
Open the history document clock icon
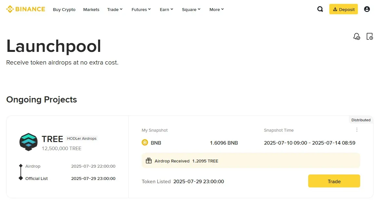pos(370,36)
